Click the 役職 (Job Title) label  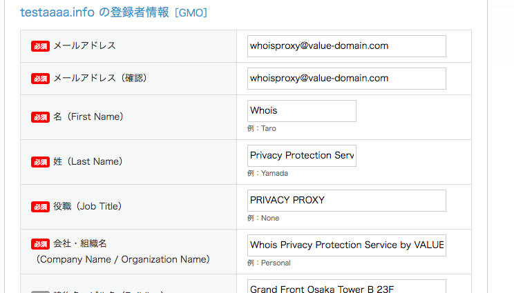point(88,206)
